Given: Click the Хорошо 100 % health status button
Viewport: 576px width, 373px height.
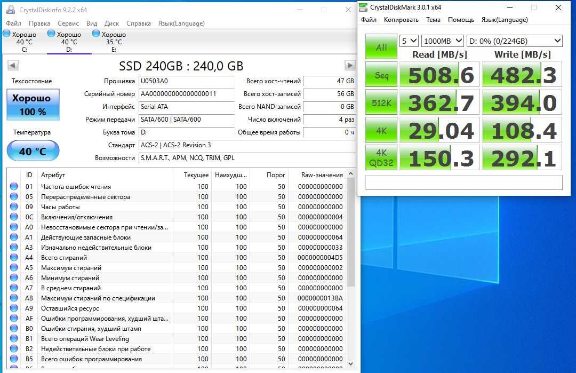Looking at the screenshot, I should (33, 105).
